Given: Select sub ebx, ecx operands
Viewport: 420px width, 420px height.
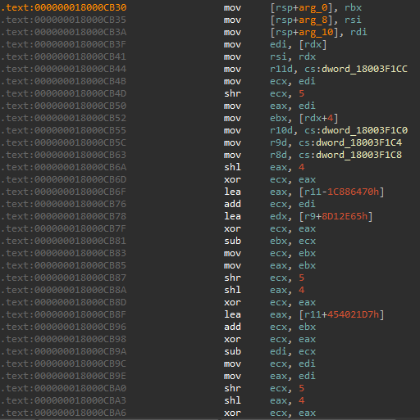Looking at the screenshot, I should click(293, 241).
